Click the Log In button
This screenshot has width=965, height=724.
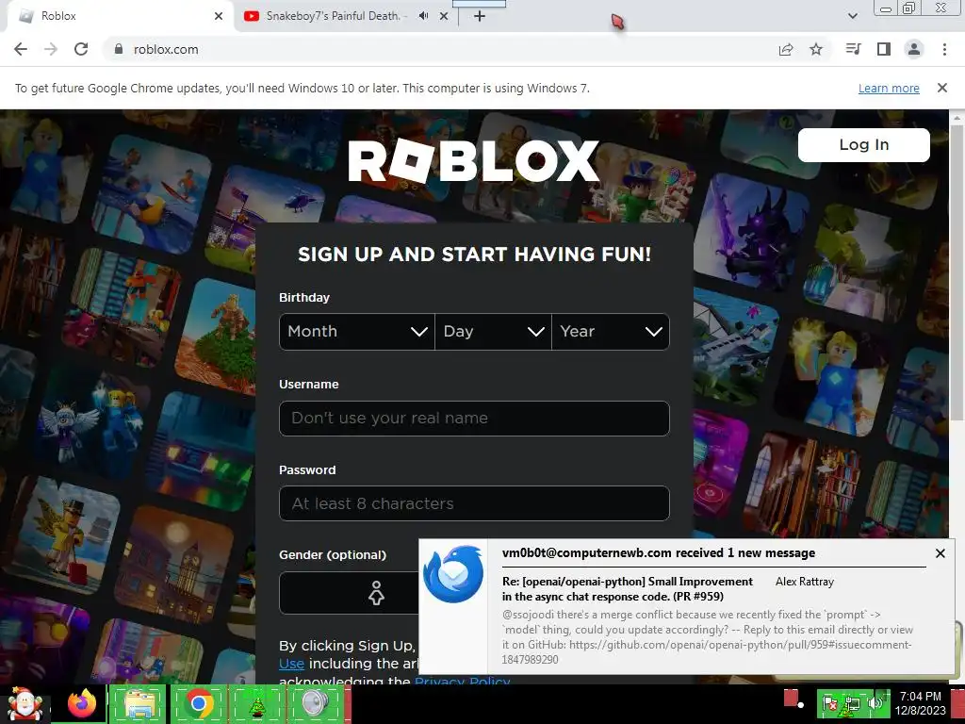[863, 144]
